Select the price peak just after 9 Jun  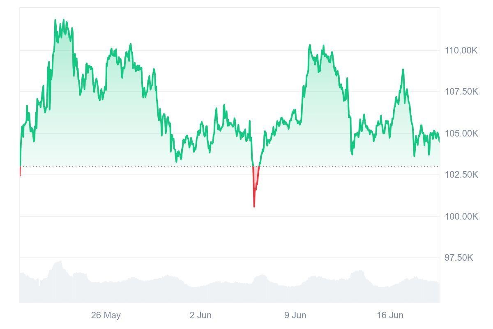click(310, 45)
